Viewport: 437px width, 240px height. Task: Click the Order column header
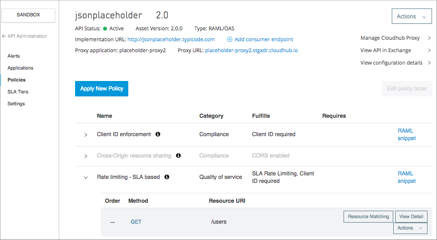(112, 201)
